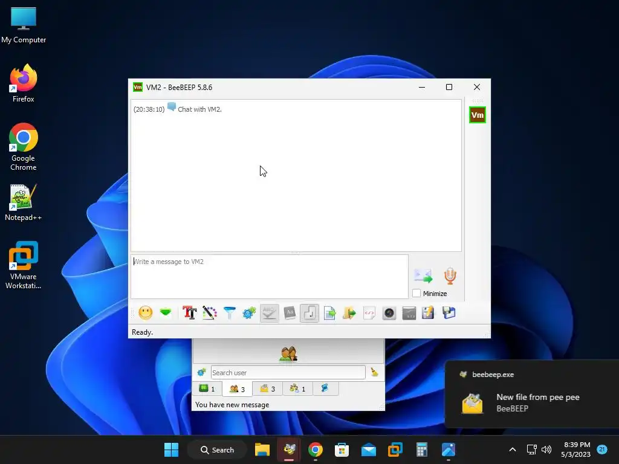Select the My Computer desktop icon
The width and height of the screenshot is (619, 464).
(x=24, y=25)
